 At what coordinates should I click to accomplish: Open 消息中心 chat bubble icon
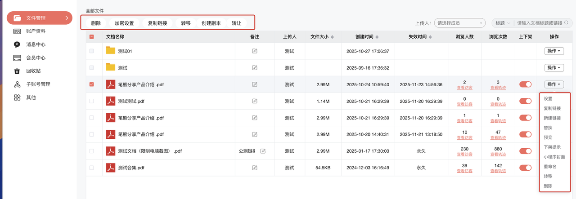click(x=17, y=44)
